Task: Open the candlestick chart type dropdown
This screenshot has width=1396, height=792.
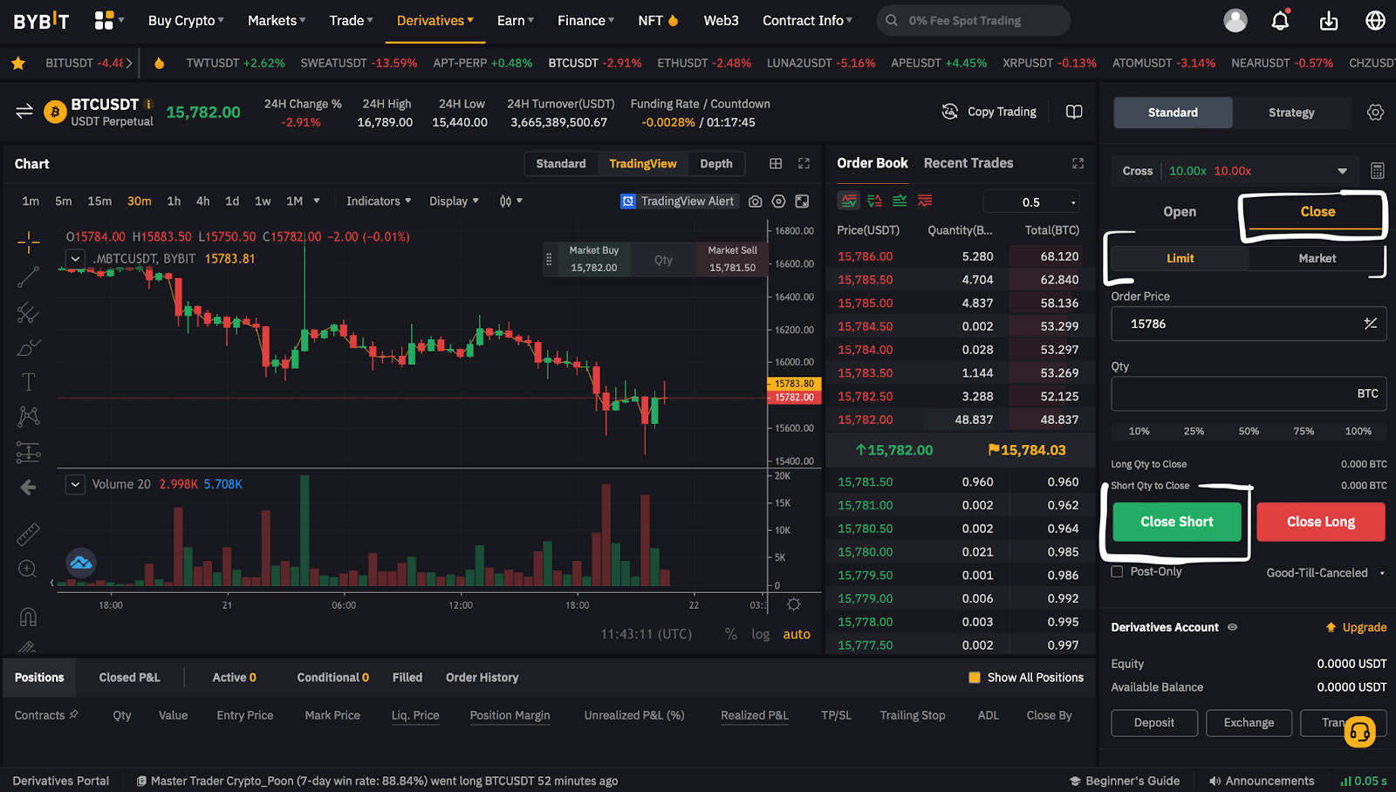Action: pyautogui.click(x=510, y=201)
